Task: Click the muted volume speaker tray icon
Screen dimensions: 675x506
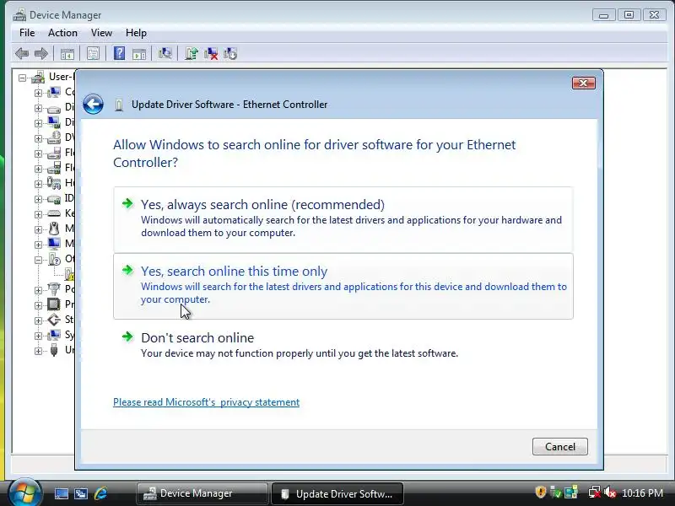Action: coord(610,492)
